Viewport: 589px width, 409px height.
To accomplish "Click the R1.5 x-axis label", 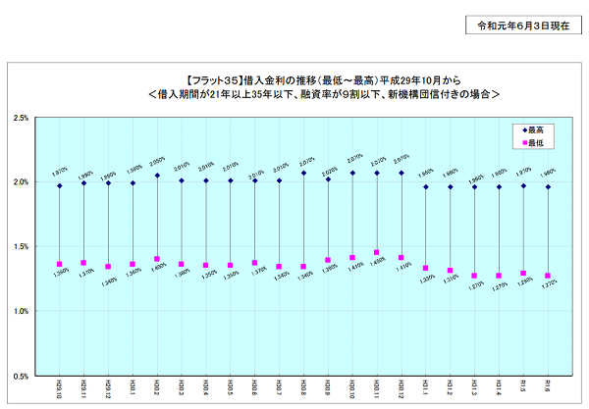I will pos(523,386).
